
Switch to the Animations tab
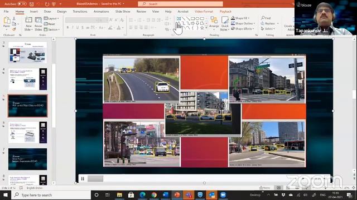click(x=101, y=11)
